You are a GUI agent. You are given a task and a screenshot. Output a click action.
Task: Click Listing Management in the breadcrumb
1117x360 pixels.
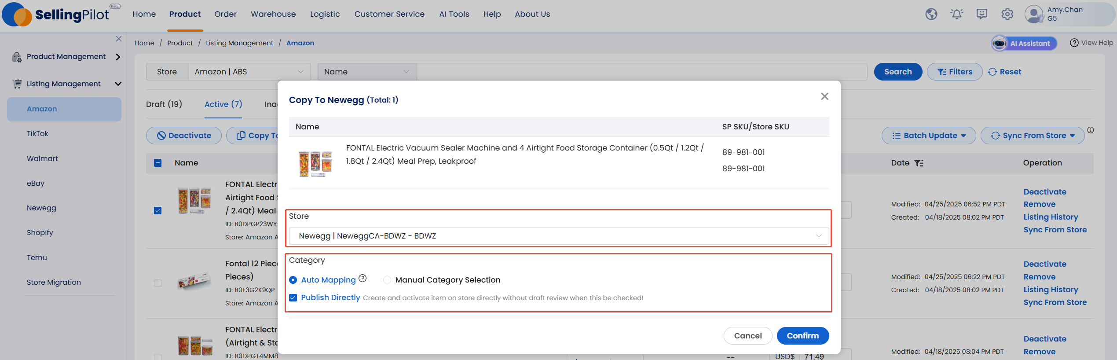point(239,43)
